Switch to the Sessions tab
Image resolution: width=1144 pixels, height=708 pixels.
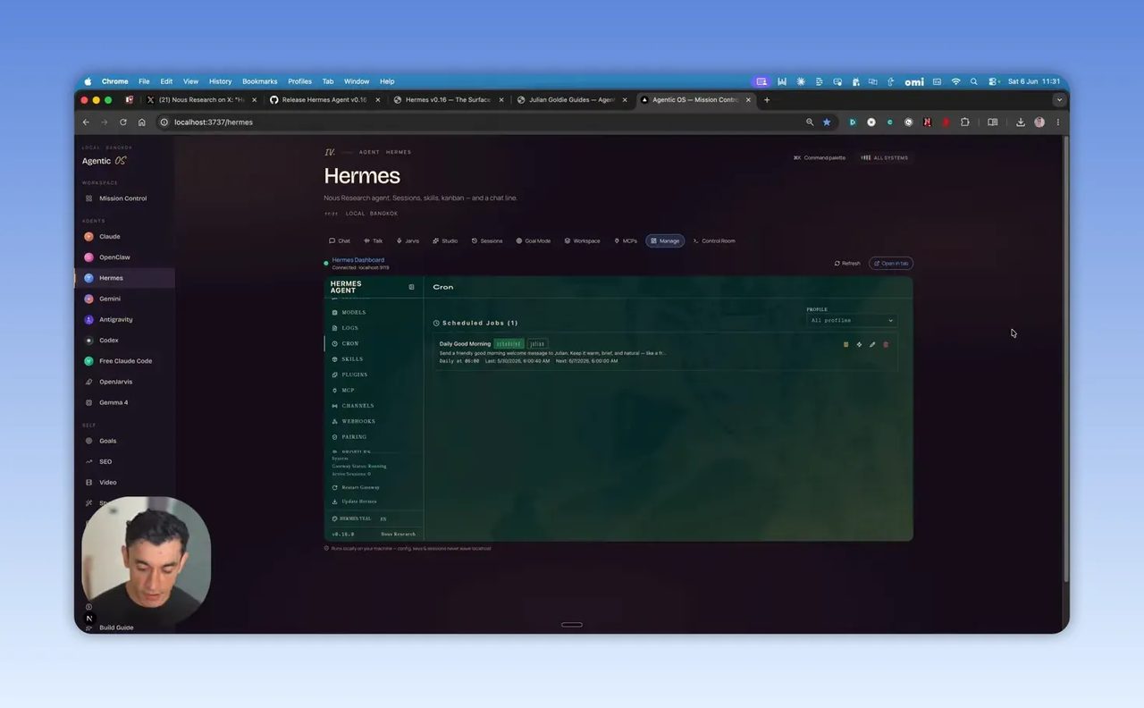(487, 240)
